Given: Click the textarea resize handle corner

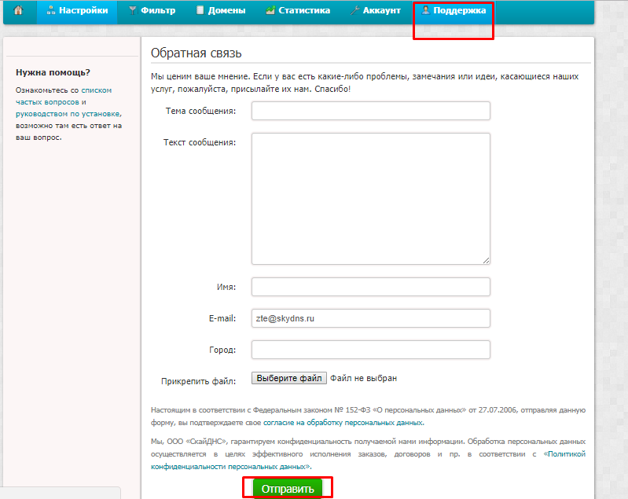Looking at the screenshot, I should click(x=486, y=260).
